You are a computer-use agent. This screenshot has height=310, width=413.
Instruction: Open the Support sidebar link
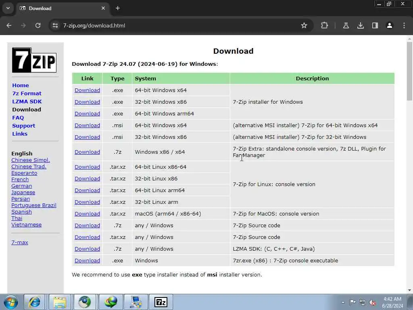pos(24,126)
